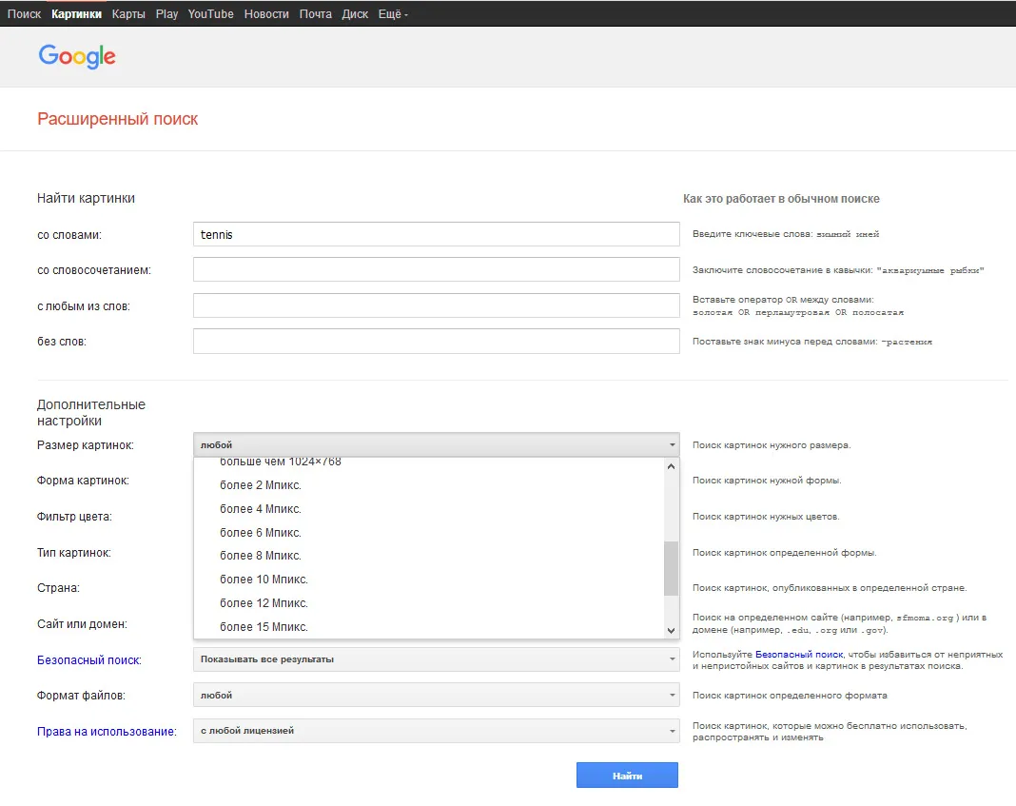Click 'Фильтр цвета:' label
The height and width of the screenshot is (806, 1016).
coord(74,517)
